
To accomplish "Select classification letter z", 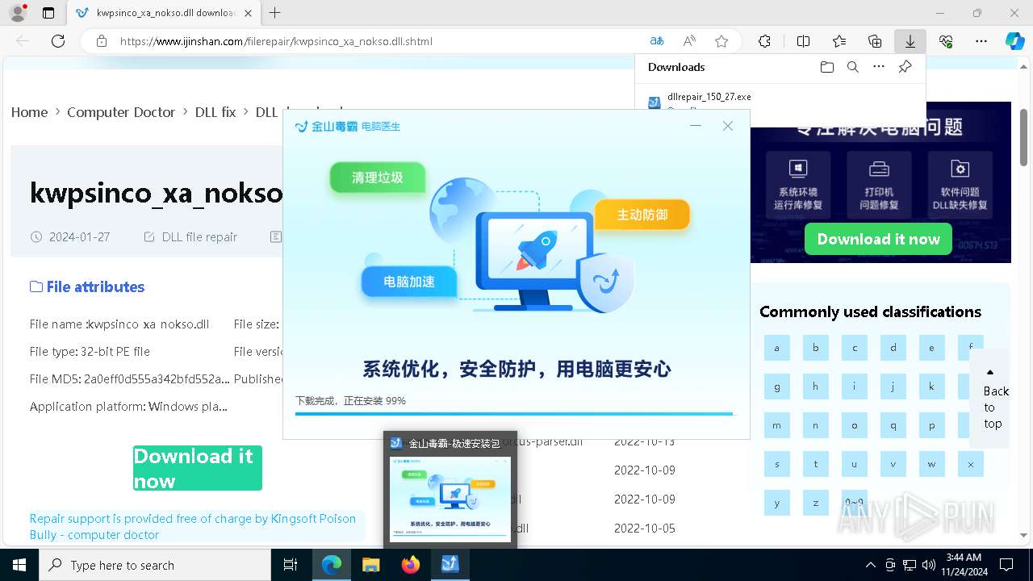I will [x=815, y=503].
